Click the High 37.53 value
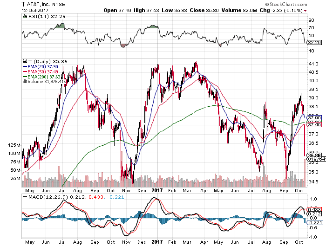Screen dimensions: 326x246 pyautogui.click(x=146, y=10)
